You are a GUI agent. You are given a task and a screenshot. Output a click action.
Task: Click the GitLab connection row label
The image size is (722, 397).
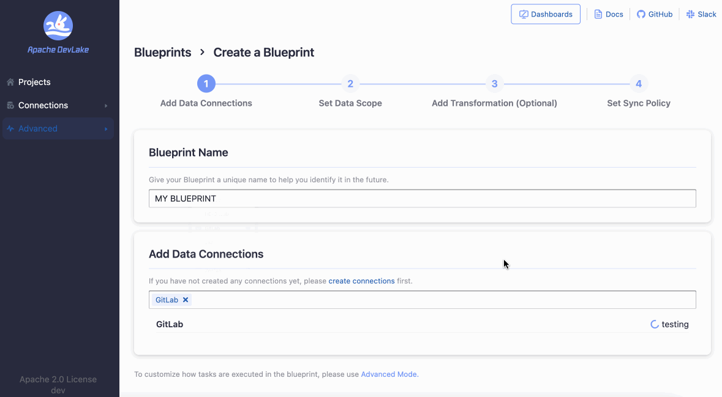point(170,324)
